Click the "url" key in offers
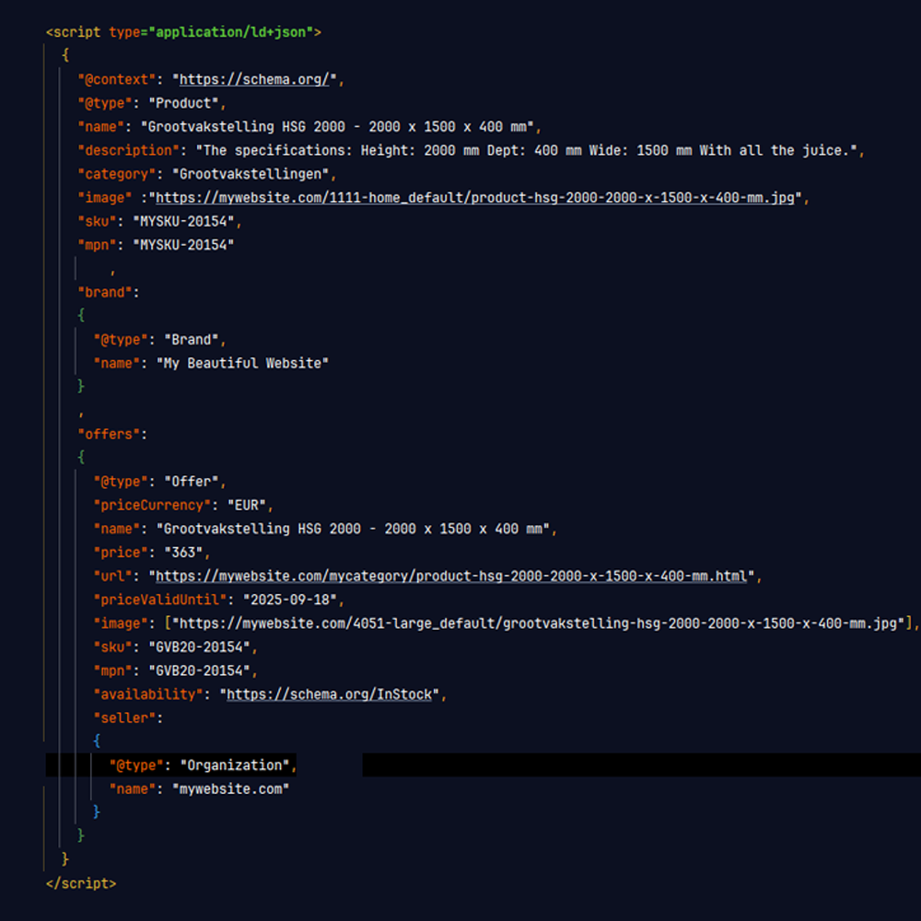921x921 pixels. click(112, 577)
